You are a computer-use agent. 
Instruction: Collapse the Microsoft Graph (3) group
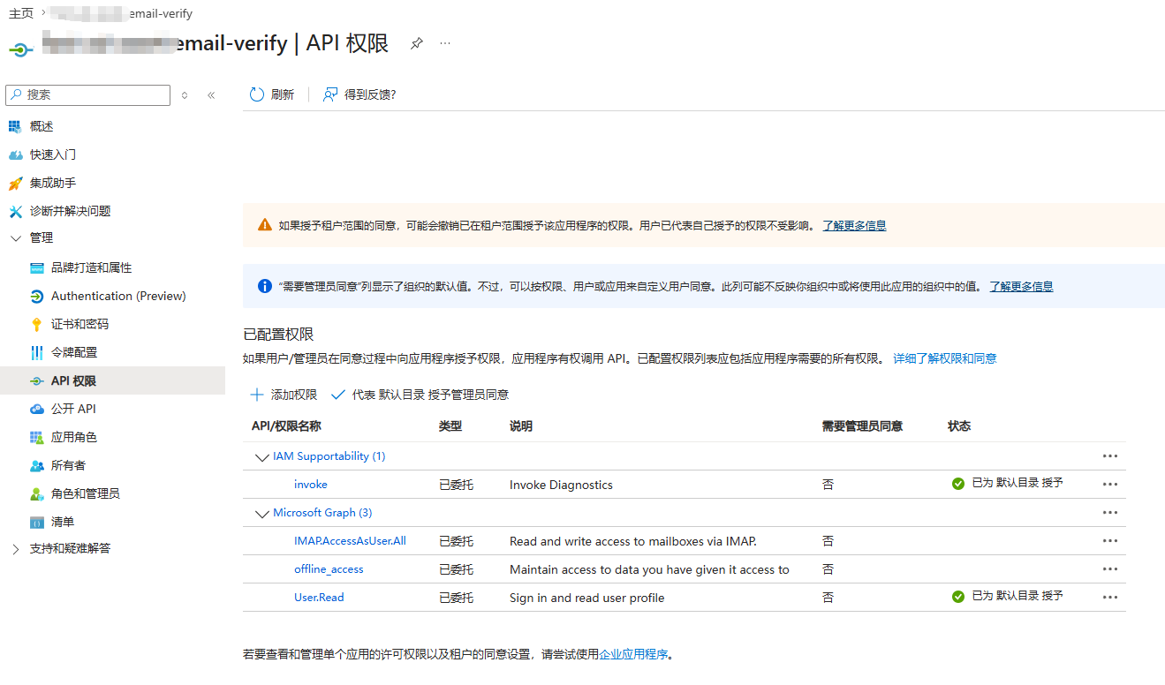261,514
